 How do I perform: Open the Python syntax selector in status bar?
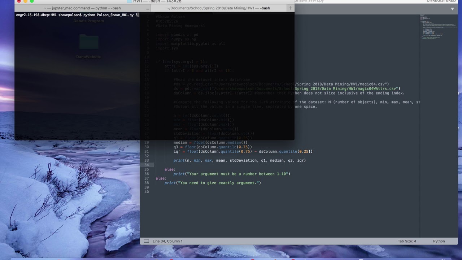[x=439, y=241]
